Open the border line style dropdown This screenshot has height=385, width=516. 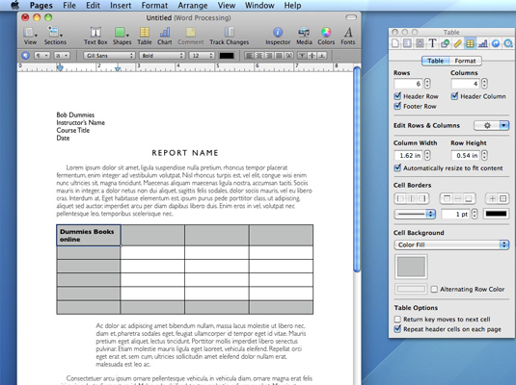415,214
